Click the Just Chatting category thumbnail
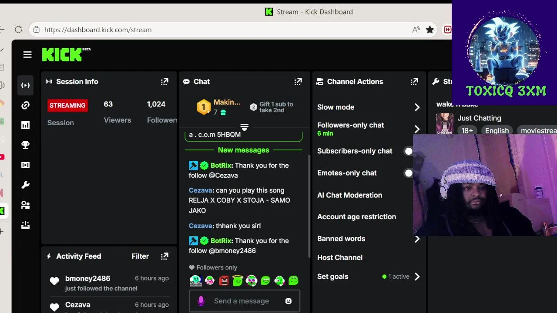 coord(444,123)
